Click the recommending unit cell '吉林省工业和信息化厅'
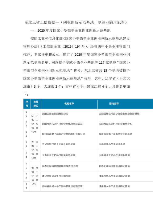The height and width of the screenshot is (216, 153). pos(35,176)
